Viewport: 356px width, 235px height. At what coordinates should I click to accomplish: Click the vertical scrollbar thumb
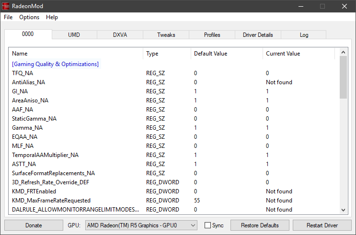[x=343, y=78]
